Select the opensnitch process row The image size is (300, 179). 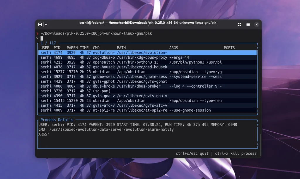[x=117, y=62]
